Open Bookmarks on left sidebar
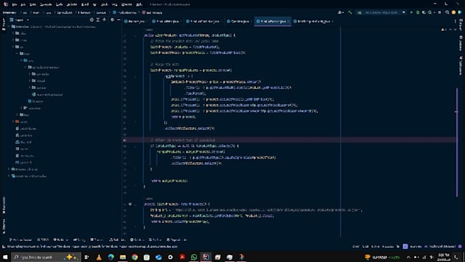Image resolution: width=465 pixels, height=262 pixels. pos(4,205)
